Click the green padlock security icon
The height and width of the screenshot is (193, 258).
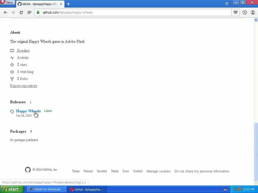[38, 12]
